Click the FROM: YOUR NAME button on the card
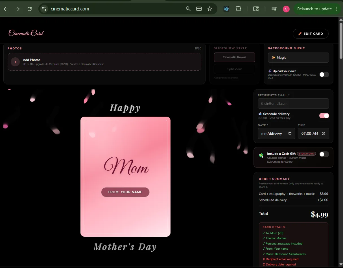The image size is (343, 268). tap(125, 192)
